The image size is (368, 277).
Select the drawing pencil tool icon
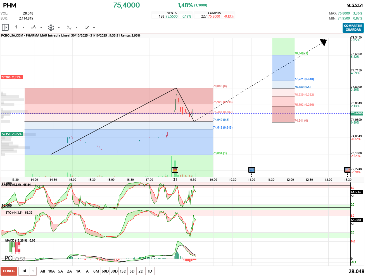click(87, 27)
